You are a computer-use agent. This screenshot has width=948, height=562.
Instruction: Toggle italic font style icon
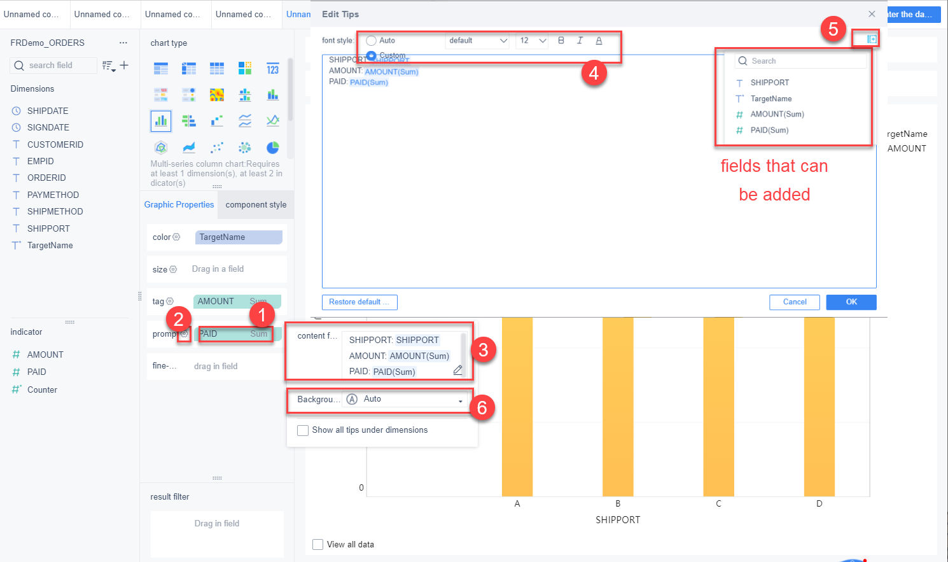click(x=580, y=40)
